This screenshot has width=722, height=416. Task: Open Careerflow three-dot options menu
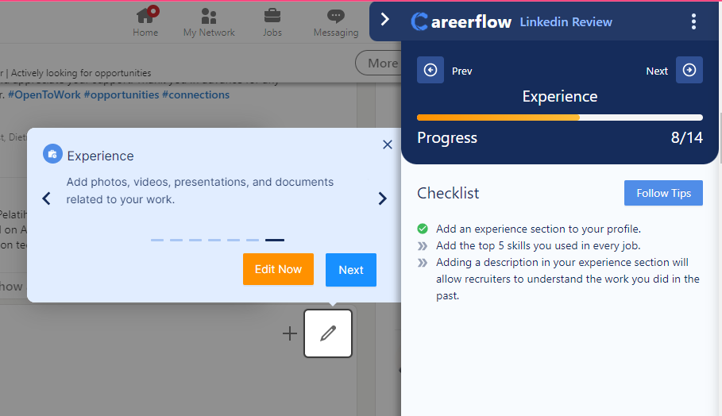(x=693, y=21)
